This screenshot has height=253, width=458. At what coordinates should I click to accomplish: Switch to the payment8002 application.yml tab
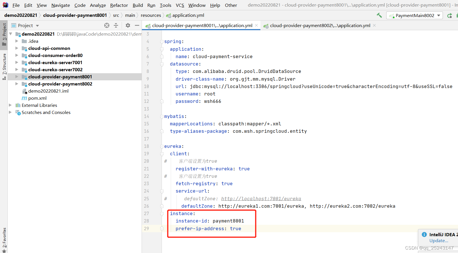tap(320, 25)
